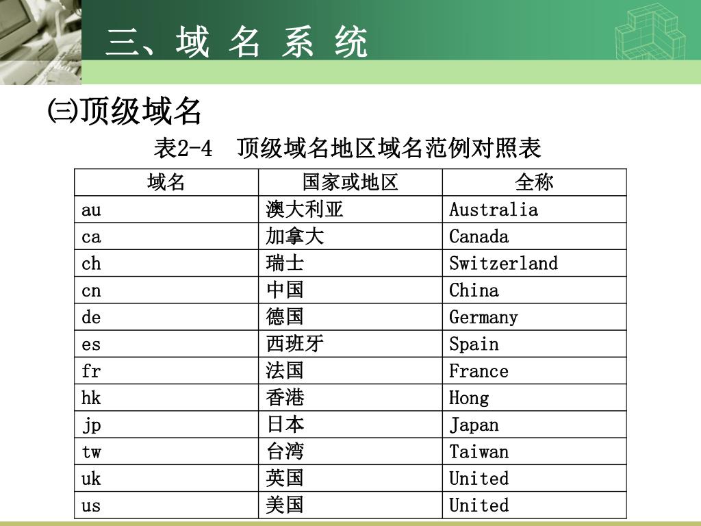Click the cell 瑞士
Image resolution: width=701 pixels, height=526 pixels.
[350, 263]
